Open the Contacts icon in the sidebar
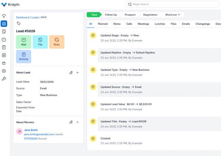 [x=4, y=55]
